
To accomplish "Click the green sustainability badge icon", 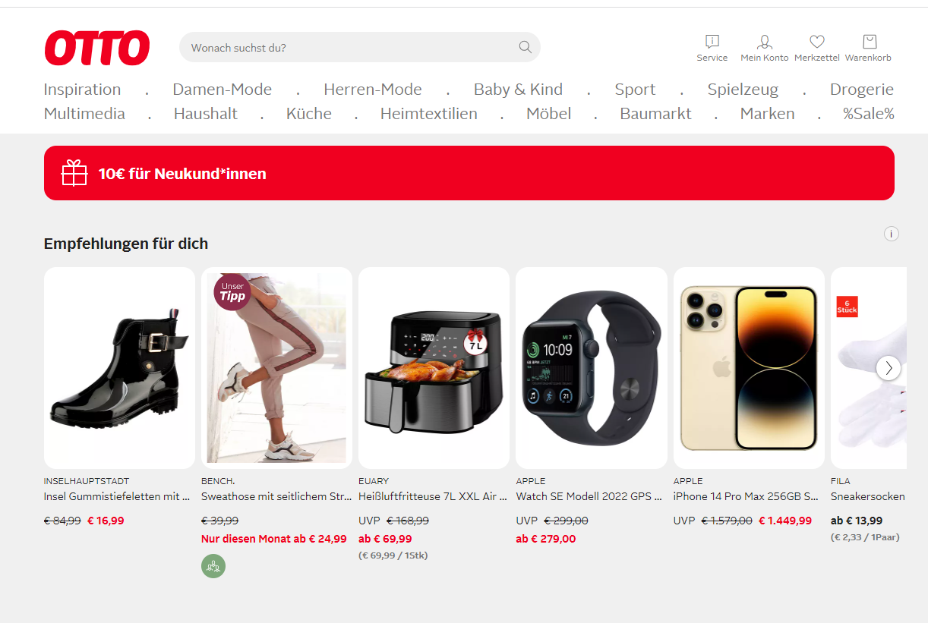I will (x=213, y=566).
